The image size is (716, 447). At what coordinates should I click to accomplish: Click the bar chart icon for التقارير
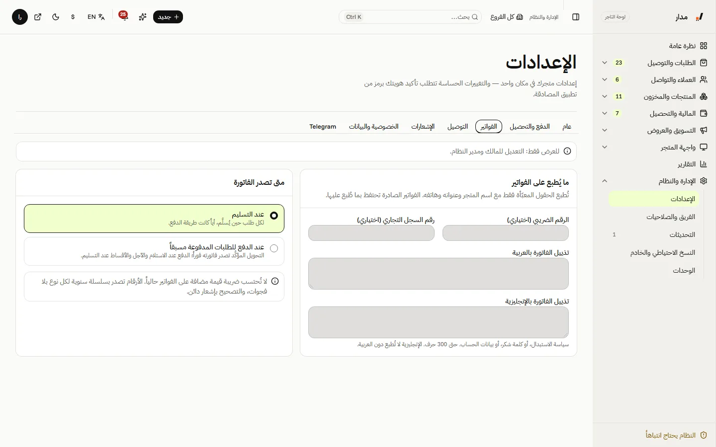(x=704, y=164)
